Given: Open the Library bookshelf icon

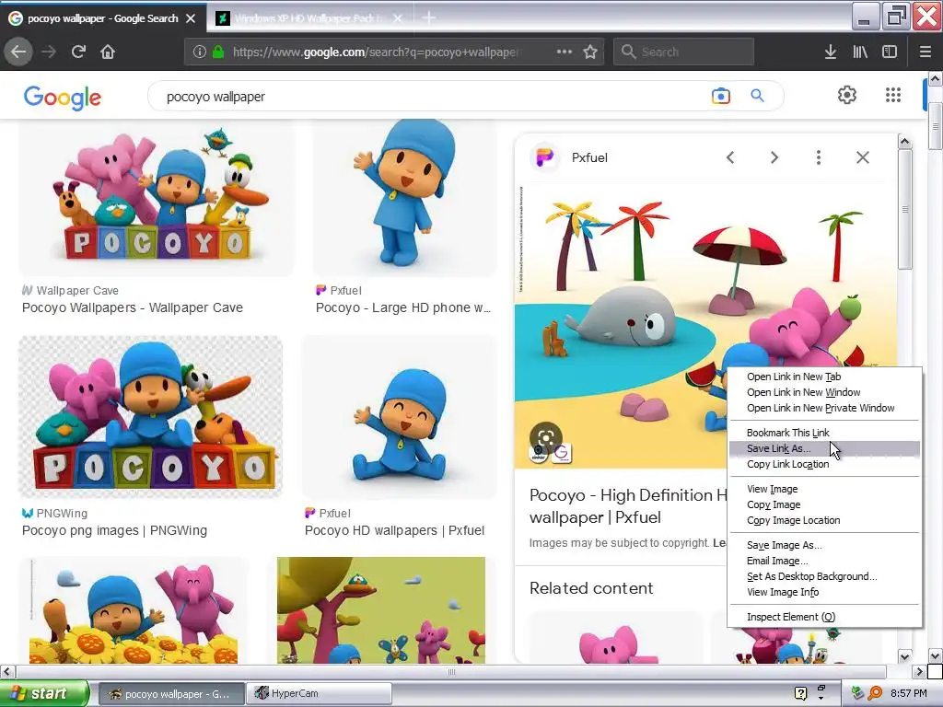Looking at the screenshot, I should [x=860, y=52].
